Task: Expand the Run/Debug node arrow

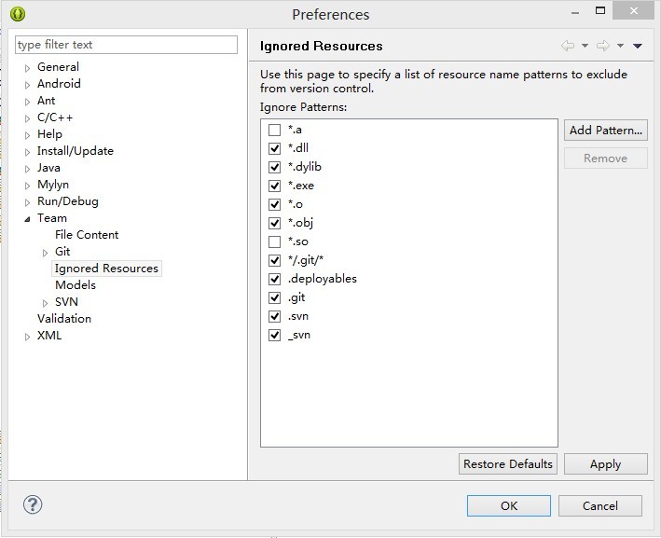Action: [27, 202]
